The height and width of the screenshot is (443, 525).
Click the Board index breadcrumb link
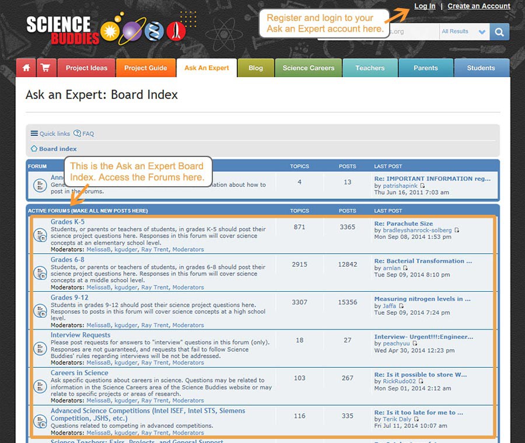(x=58, y=149)
